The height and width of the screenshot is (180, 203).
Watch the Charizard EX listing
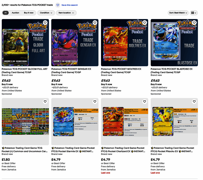pyautogui.click(x=144, y=102)
